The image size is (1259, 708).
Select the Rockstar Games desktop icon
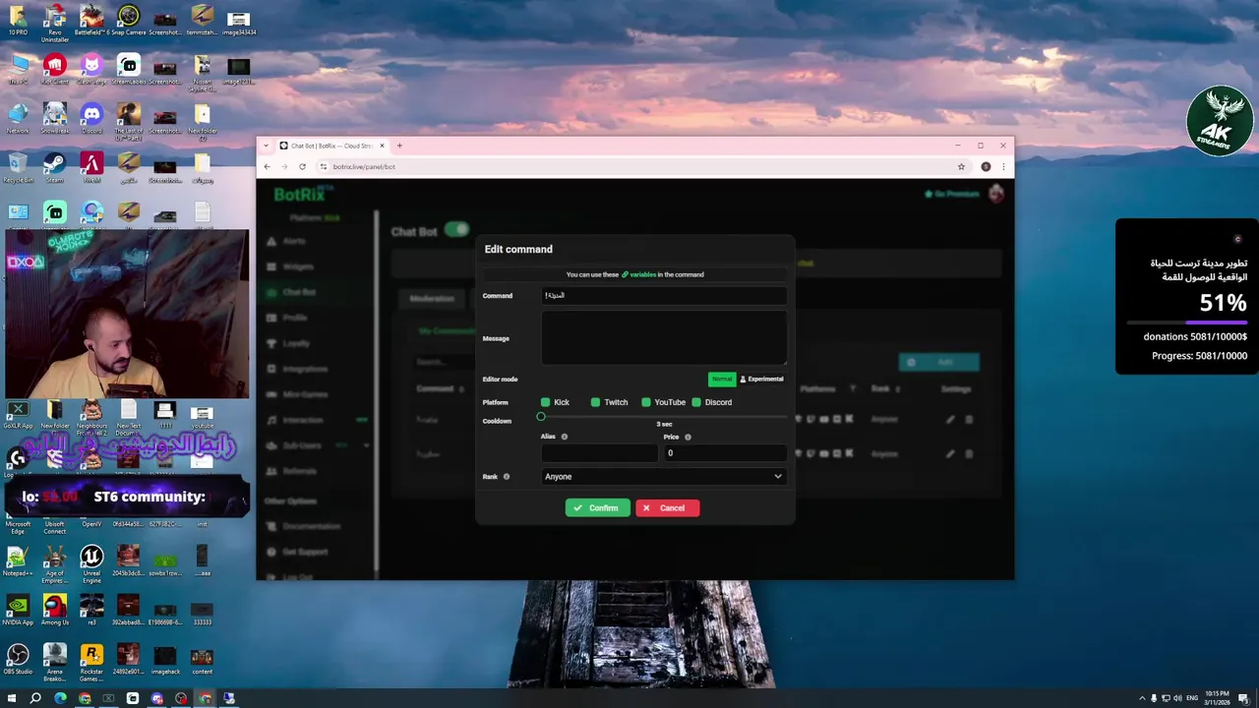[91, 664]
